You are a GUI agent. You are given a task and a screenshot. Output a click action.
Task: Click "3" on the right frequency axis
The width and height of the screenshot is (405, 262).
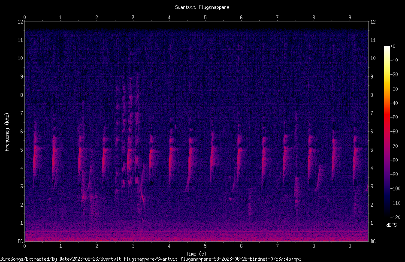coord(372,187)
